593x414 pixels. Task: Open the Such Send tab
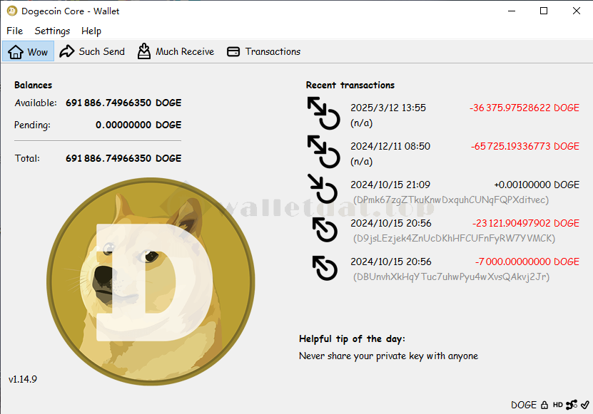tap(92, 51)
